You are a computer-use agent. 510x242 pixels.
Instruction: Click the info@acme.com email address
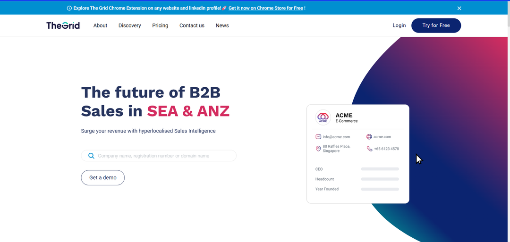(336, 137)
